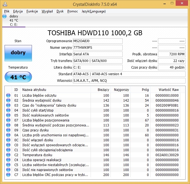
Task: Click status orb for attribute C1 cykli obciążenia
Action: 8,150
